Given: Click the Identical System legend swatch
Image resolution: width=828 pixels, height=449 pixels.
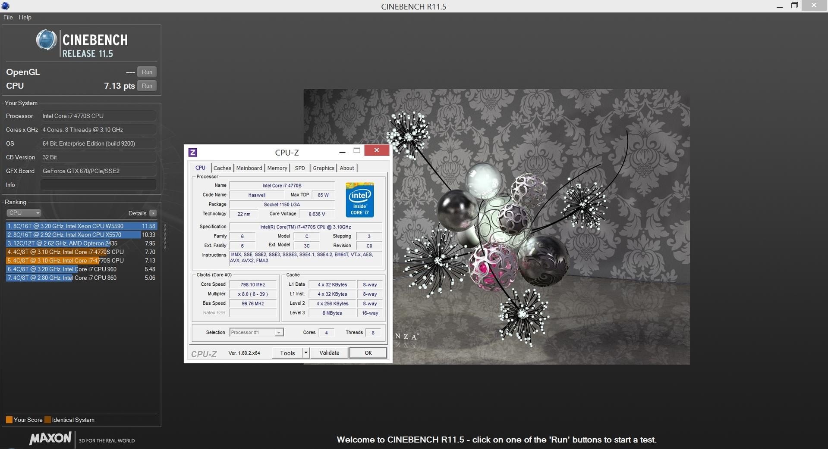Looking at the screenshot, I should [x=47, y=420].
